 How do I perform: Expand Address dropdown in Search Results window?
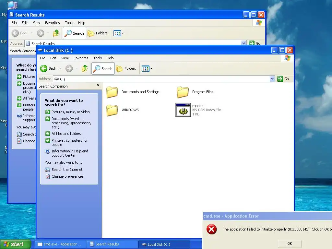coord(243,43)
